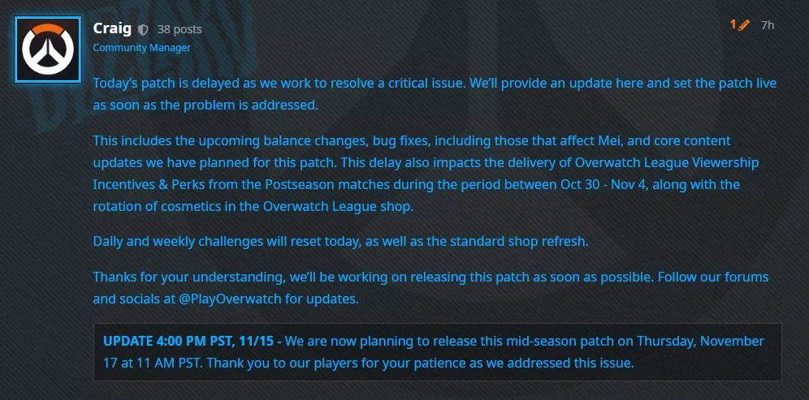The height and width of the screenshot is (400, 809).
Task: Select the quoted update box border area
Action: tap(437, 352)
